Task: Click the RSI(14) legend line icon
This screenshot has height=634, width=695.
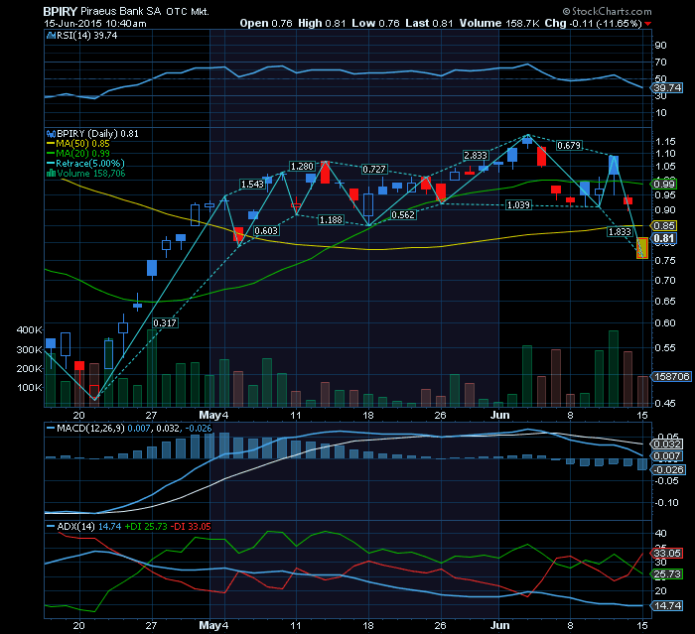Action: pyautogui.click(x=51, y=36)
